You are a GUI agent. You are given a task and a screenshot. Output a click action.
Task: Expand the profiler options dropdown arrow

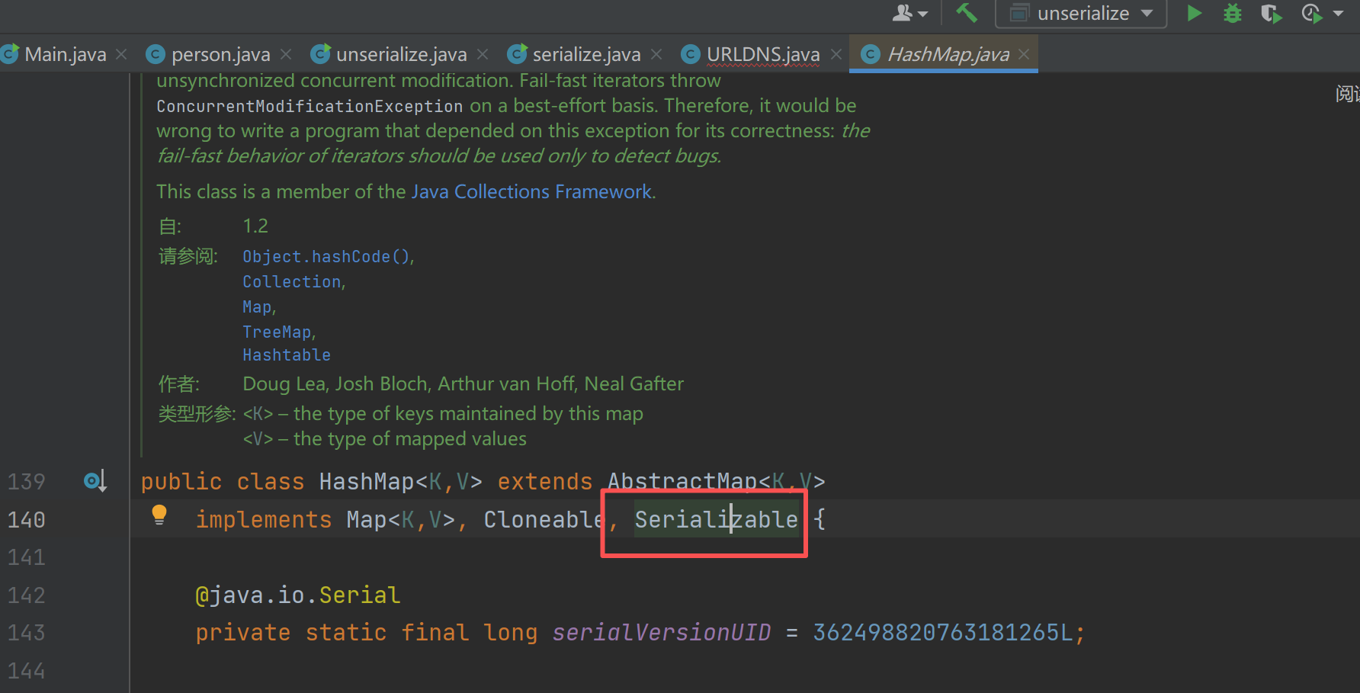[x=1338, y=13]
